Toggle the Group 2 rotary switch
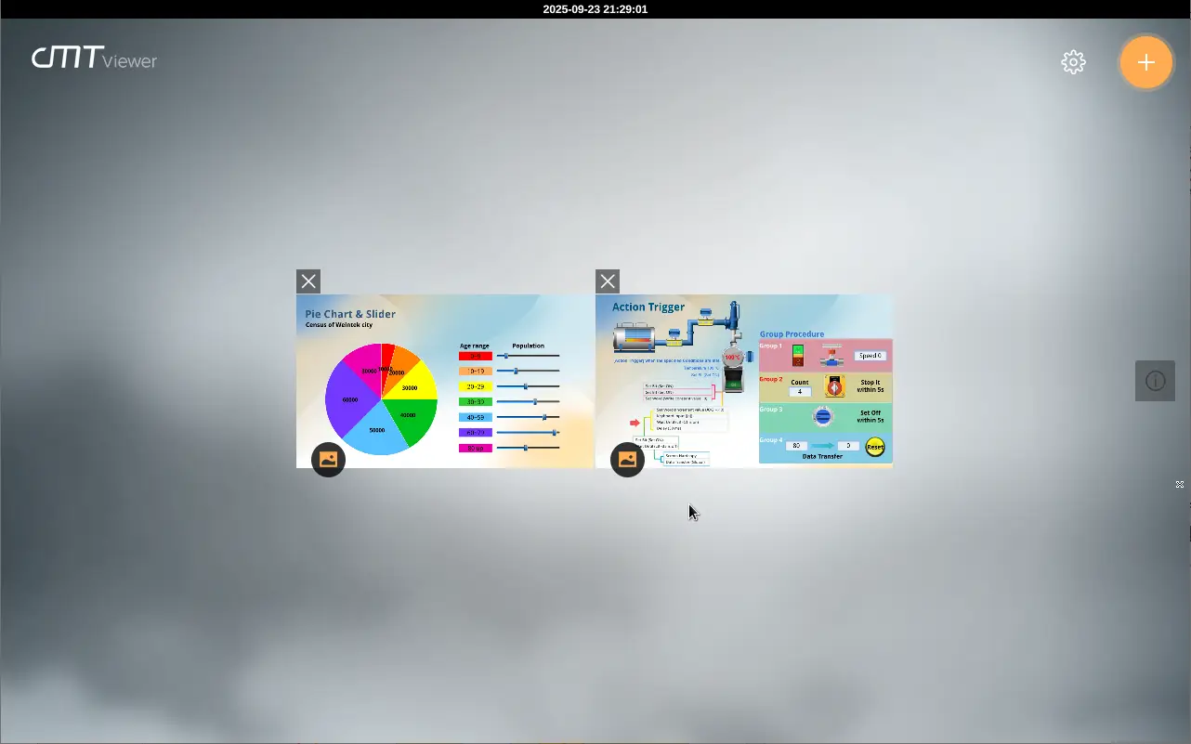1191x744 pixels. pos(834,386)
